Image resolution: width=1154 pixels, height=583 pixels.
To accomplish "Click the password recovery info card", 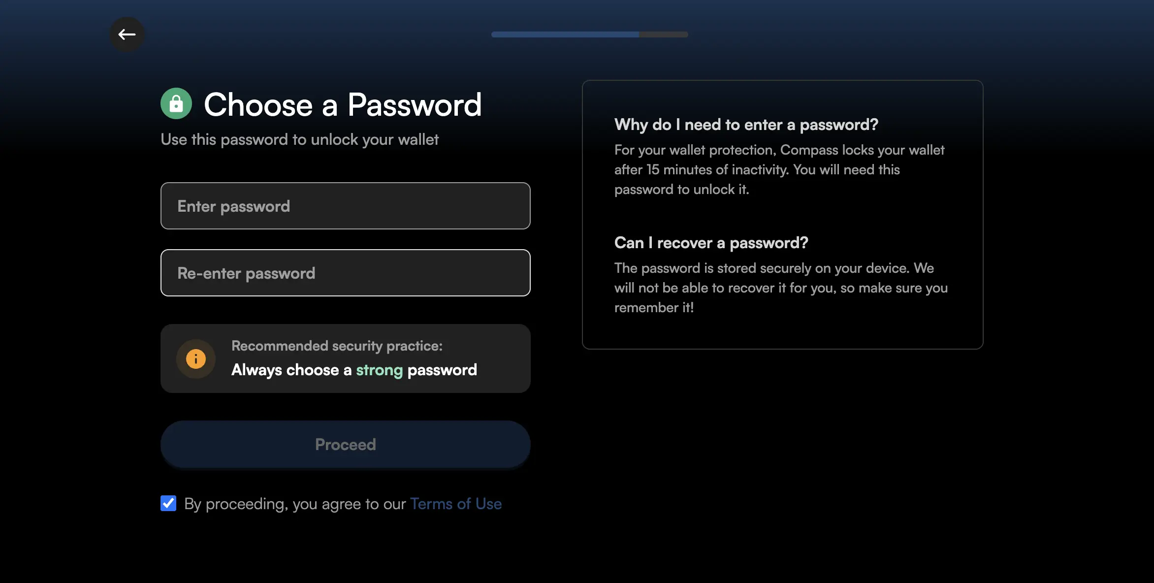I will tap(782, 274).
